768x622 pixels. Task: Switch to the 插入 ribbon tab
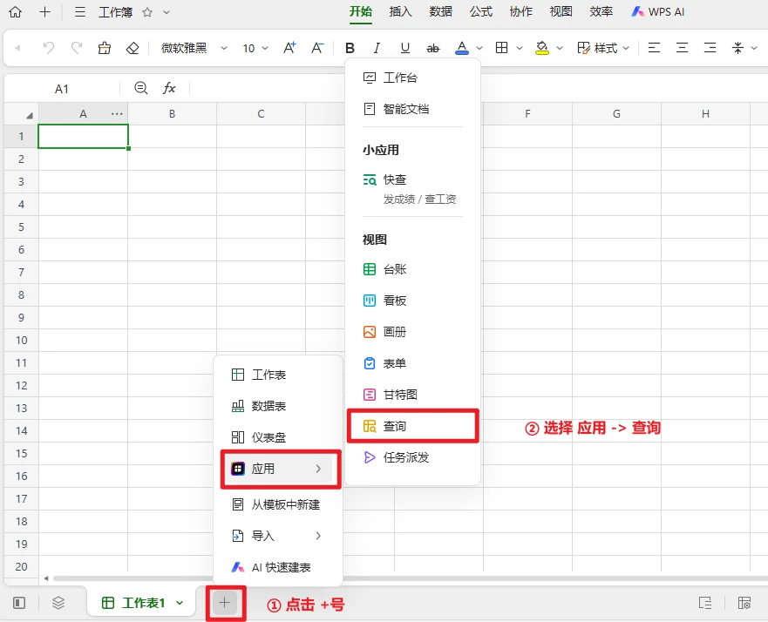tap(400, 12)
